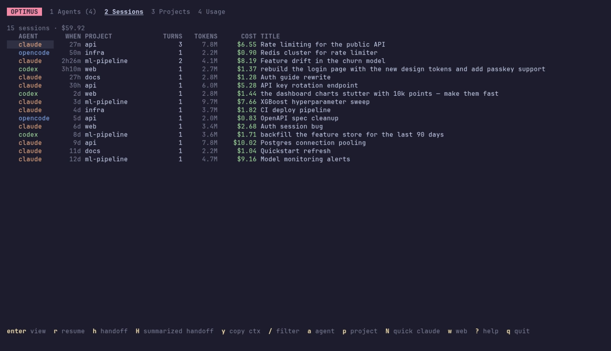Screen dimensions: 611x351
Task: Open the Projects tab
Action: 170,12
